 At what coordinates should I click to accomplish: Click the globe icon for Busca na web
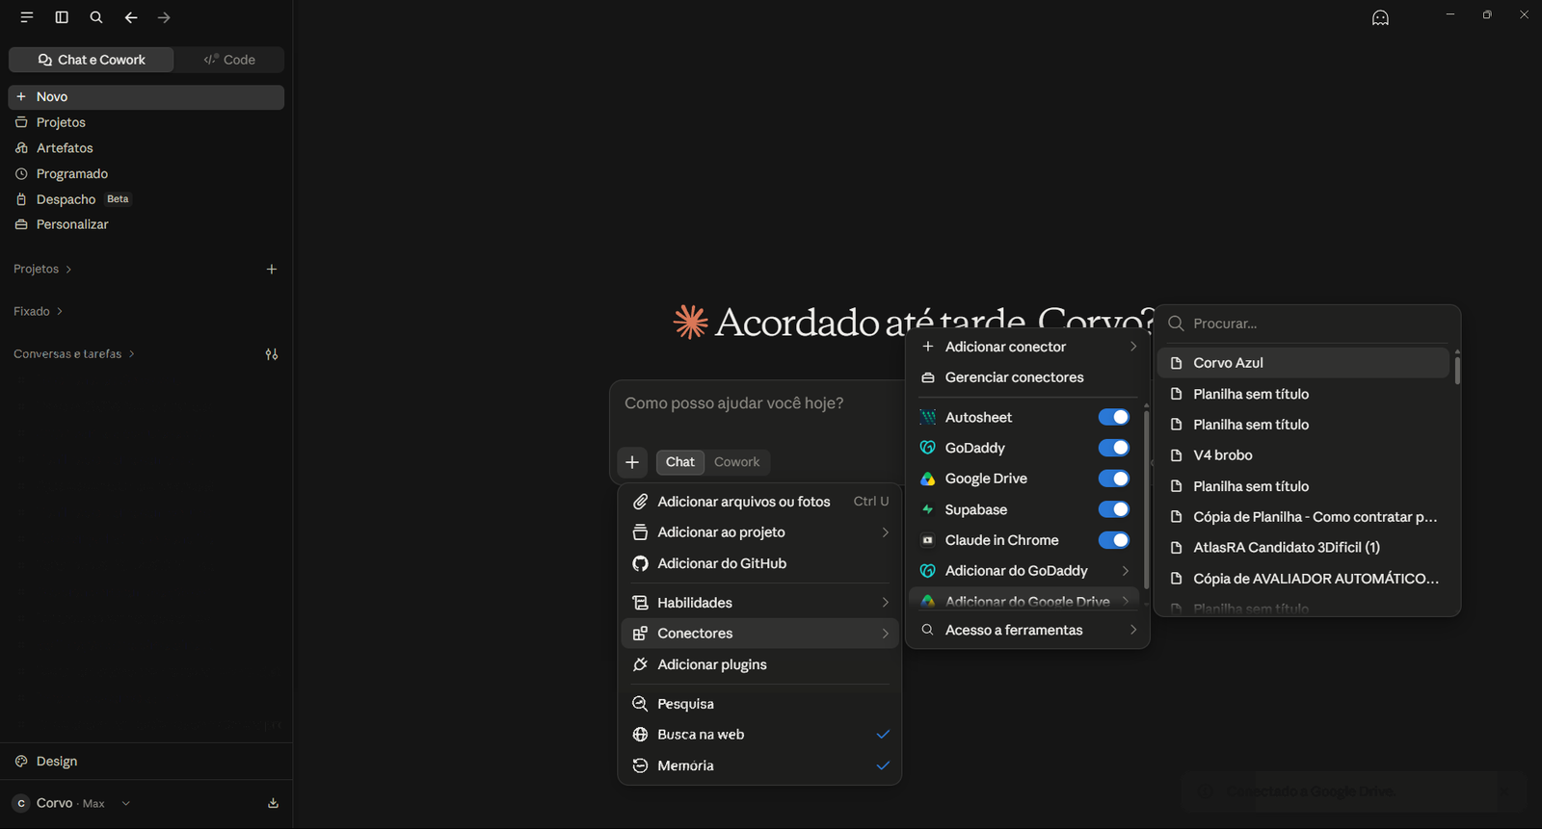pos(640,735)
